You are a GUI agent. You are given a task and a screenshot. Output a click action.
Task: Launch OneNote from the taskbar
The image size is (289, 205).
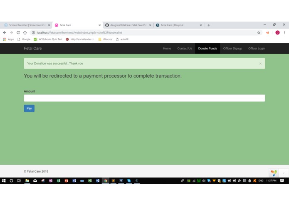(x=51, y=181)
